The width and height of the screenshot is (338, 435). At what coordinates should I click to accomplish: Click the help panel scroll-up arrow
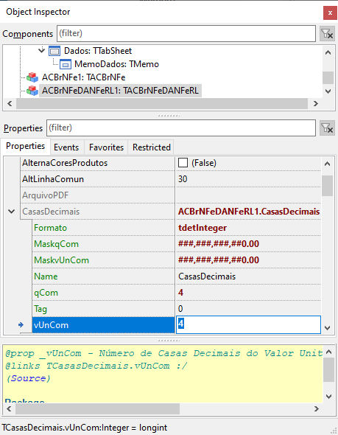coord(329,352)
